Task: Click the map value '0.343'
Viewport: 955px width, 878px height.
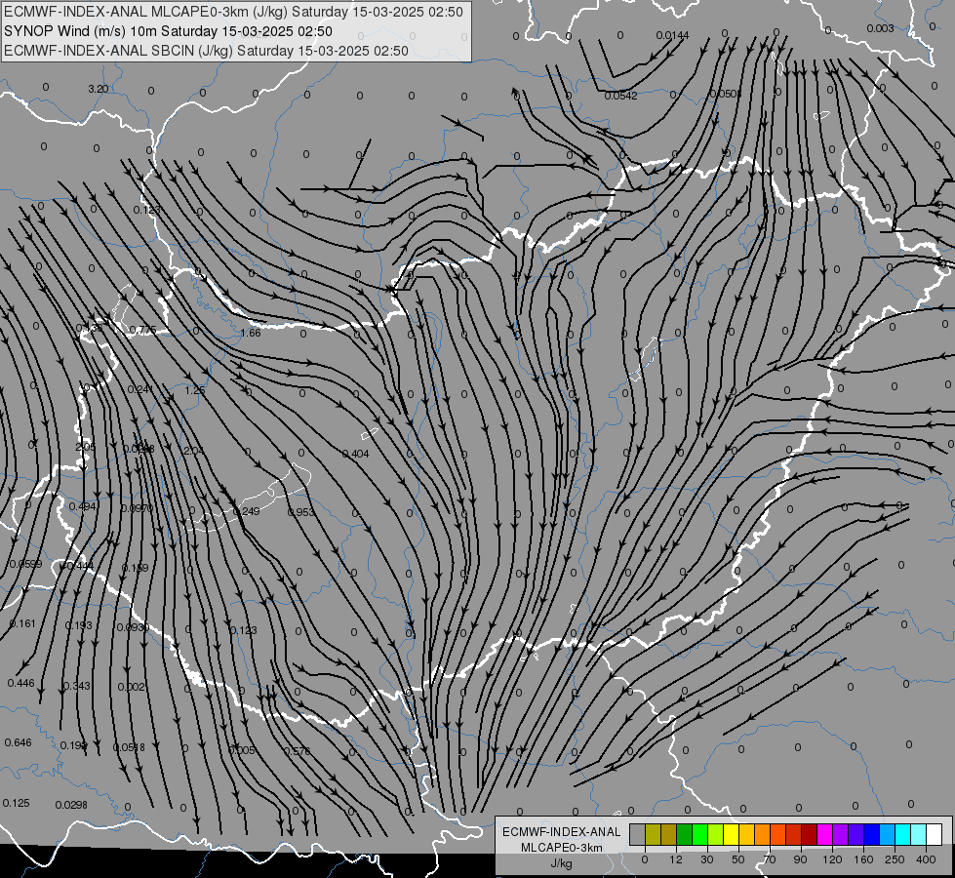Action: (77, 686)
